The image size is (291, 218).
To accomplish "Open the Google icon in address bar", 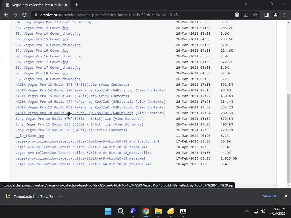I will click(x=237, y=15).
